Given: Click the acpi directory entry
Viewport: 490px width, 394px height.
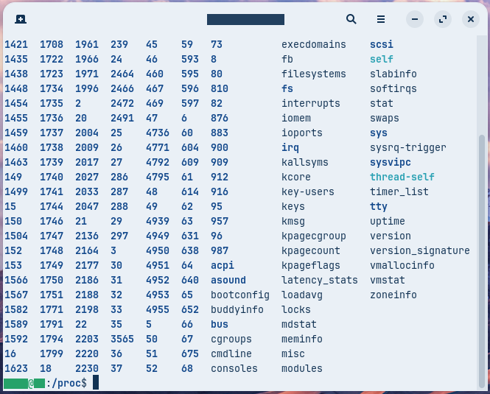Looking at the screenshot, I should tap(223, 265).
